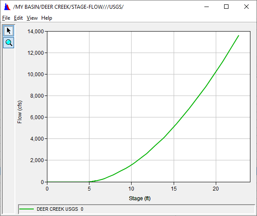Open the View menu
The width and height of the screenshot is (257, 216).
click(32, 18)
